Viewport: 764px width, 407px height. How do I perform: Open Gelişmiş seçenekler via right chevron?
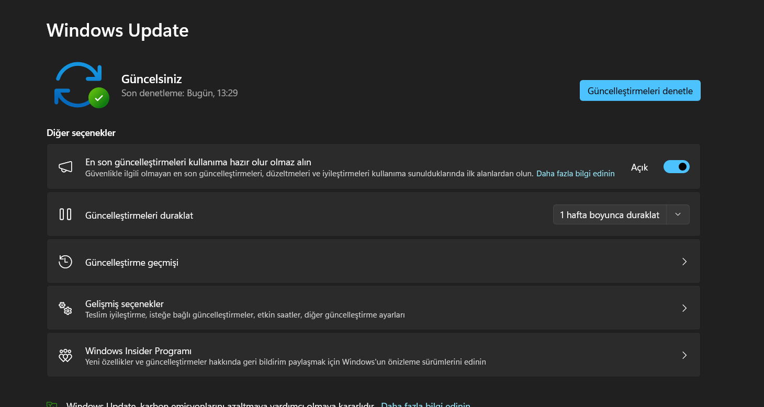coord(684,308)
